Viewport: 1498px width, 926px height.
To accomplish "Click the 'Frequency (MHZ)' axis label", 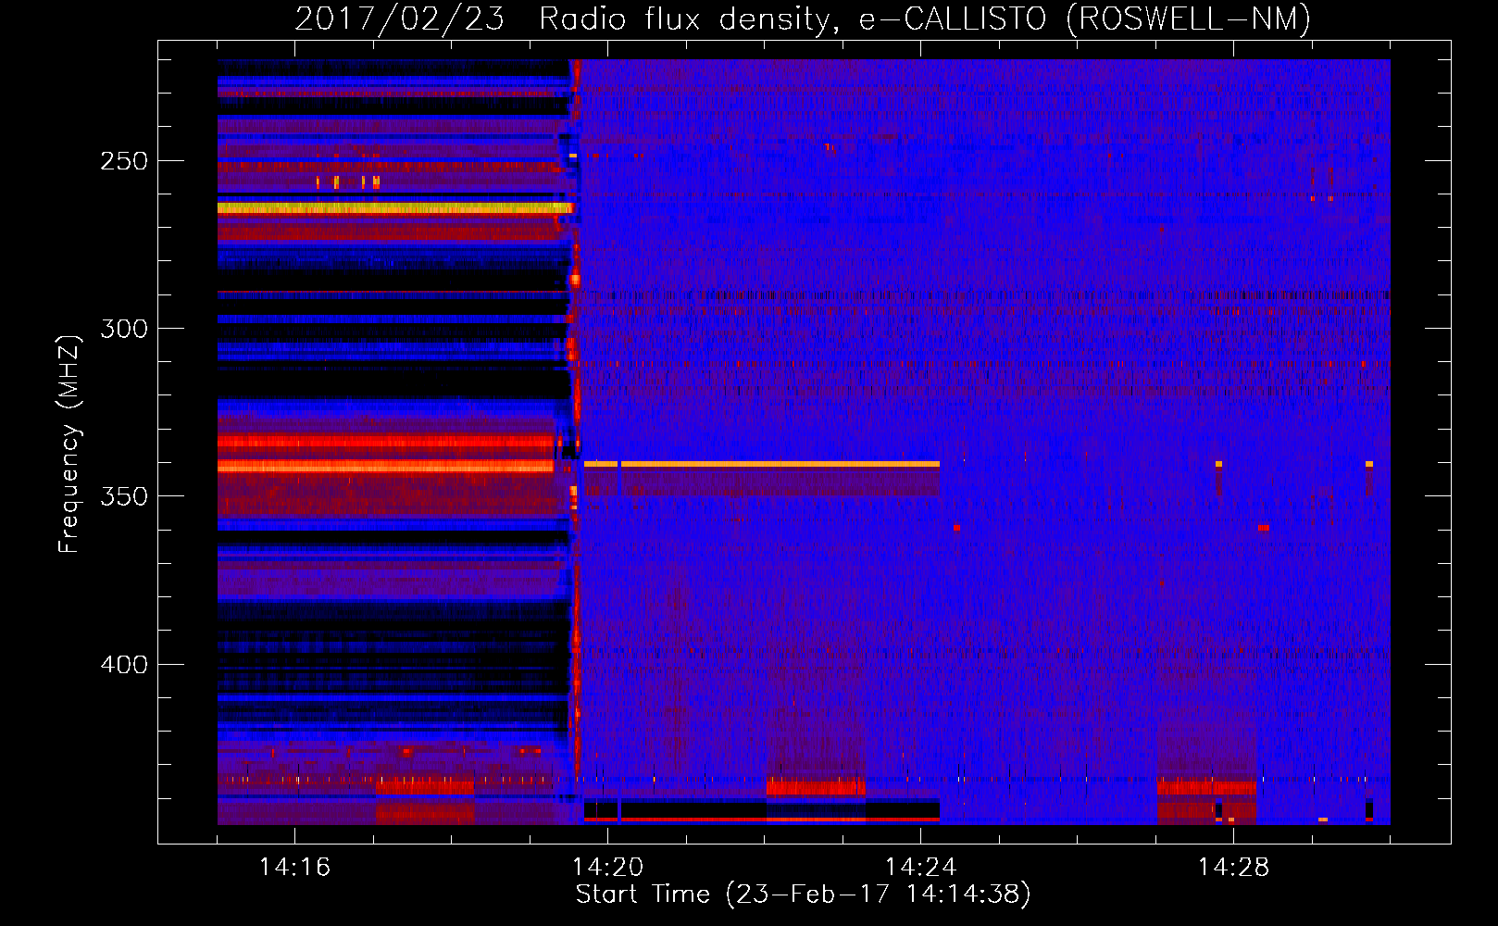I will coord(69,444).
